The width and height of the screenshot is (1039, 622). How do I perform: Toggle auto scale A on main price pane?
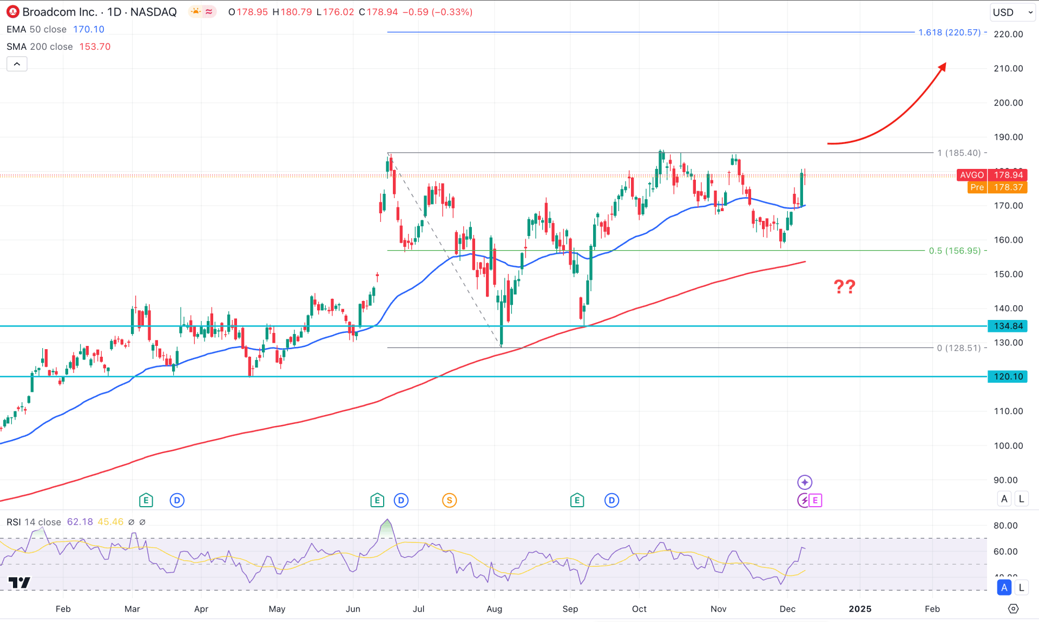click(1004, 499)
